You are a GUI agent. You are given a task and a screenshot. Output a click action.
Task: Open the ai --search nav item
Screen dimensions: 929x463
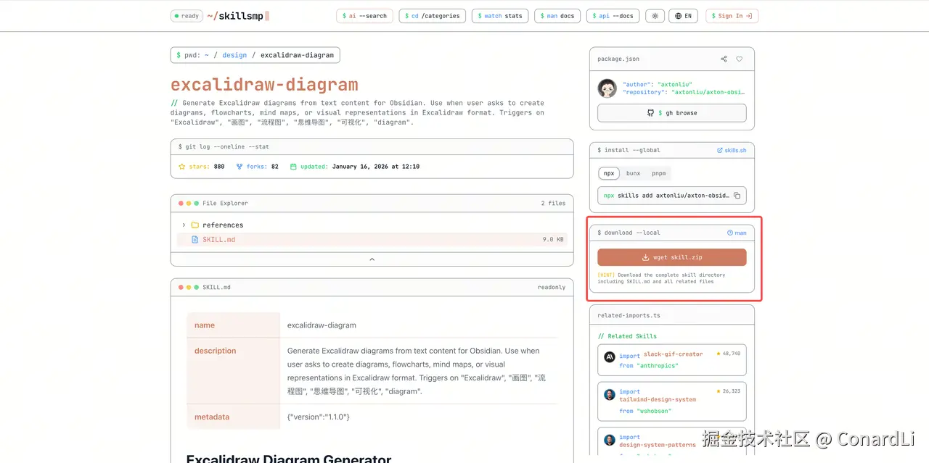click(364, 16)
